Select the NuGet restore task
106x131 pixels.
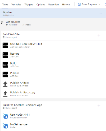54,126
